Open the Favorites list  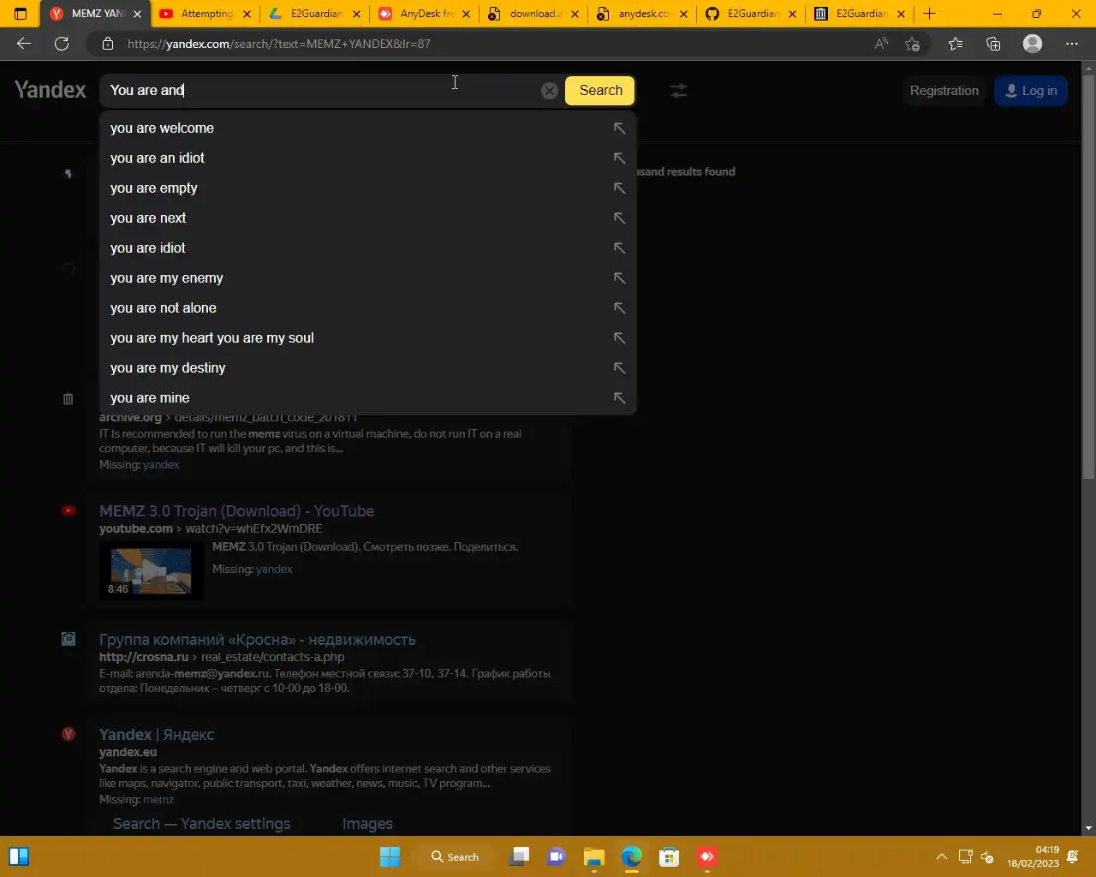(956, 44)
